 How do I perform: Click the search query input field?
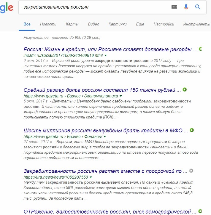point(95,7)
